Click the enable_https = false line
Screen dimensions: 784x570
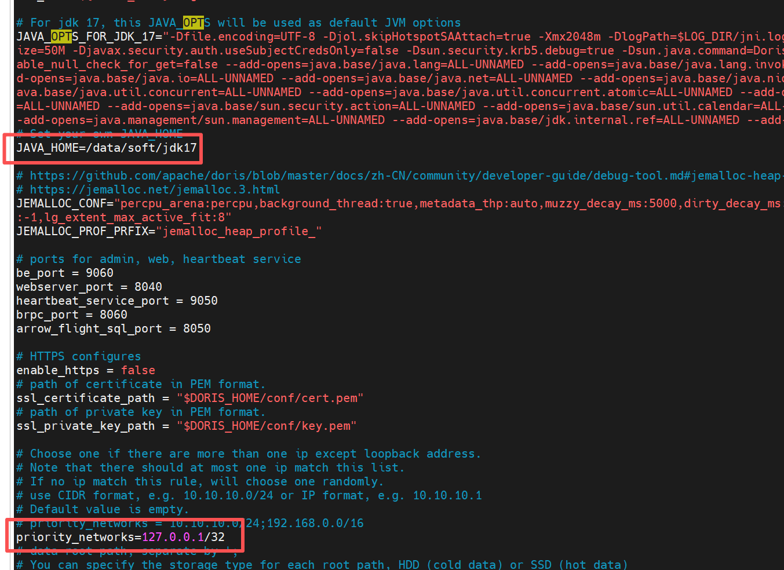pos(86,370)
